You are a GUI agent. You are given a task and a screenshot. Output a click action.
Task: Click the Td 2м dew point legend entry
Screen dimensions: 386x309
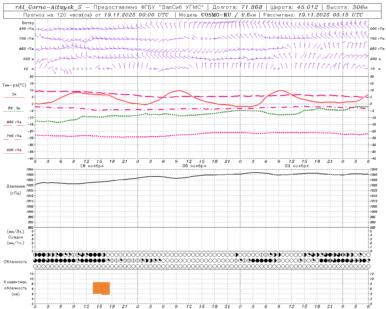pos(14,108)
